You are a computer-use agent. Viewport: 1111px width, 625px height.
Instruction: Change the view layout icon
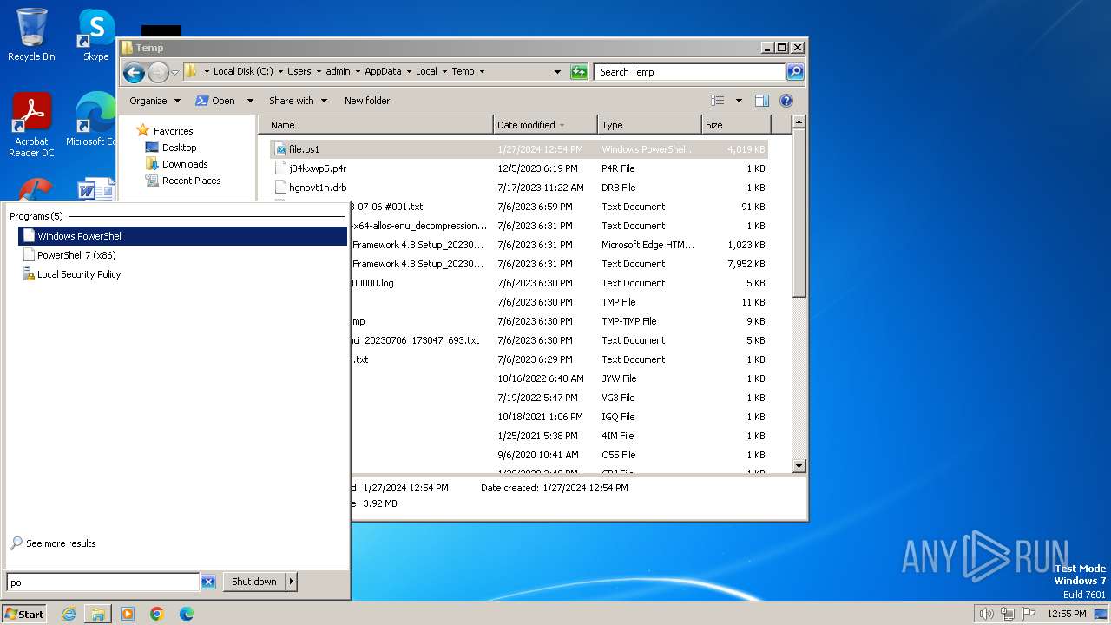click(718, 101)
